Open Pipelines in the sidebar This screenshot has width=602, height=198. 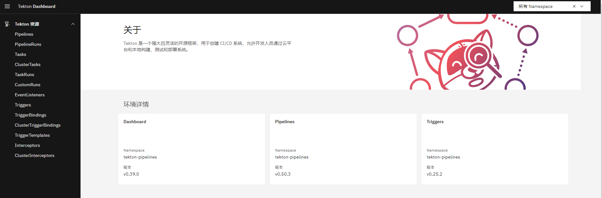coord(24,34)
